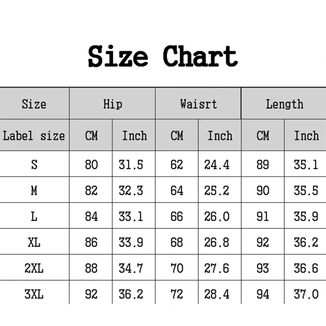This screenshot has width=326, height=326.
Task: Click the 37.0 length inch value
Action: 305,294
